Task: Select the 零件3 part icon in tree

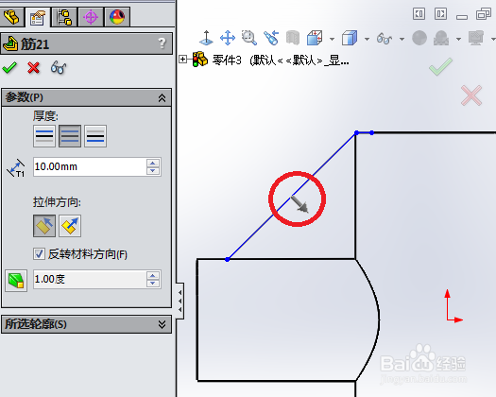Action: [x=200, y=59]
